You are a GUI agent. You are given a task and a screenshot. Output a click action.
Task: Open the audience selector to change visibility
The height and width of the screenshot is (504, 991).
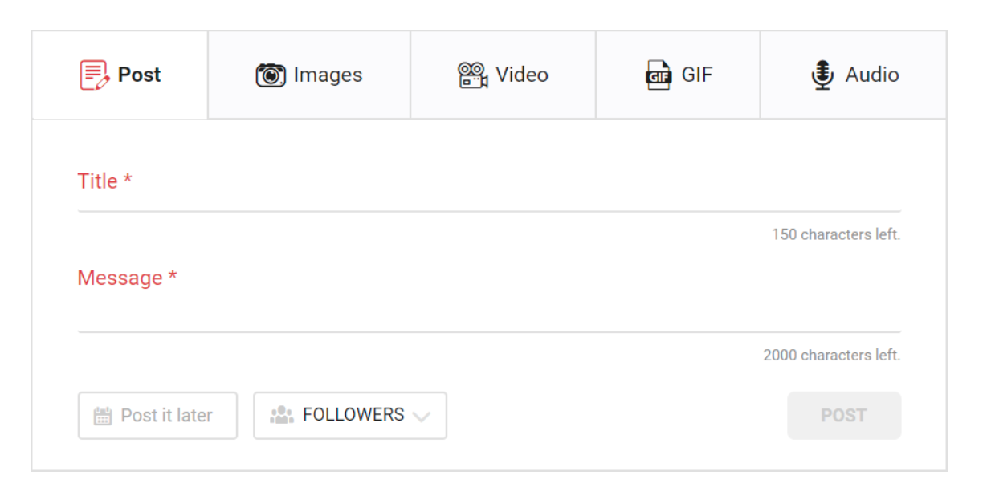point(349,415)
